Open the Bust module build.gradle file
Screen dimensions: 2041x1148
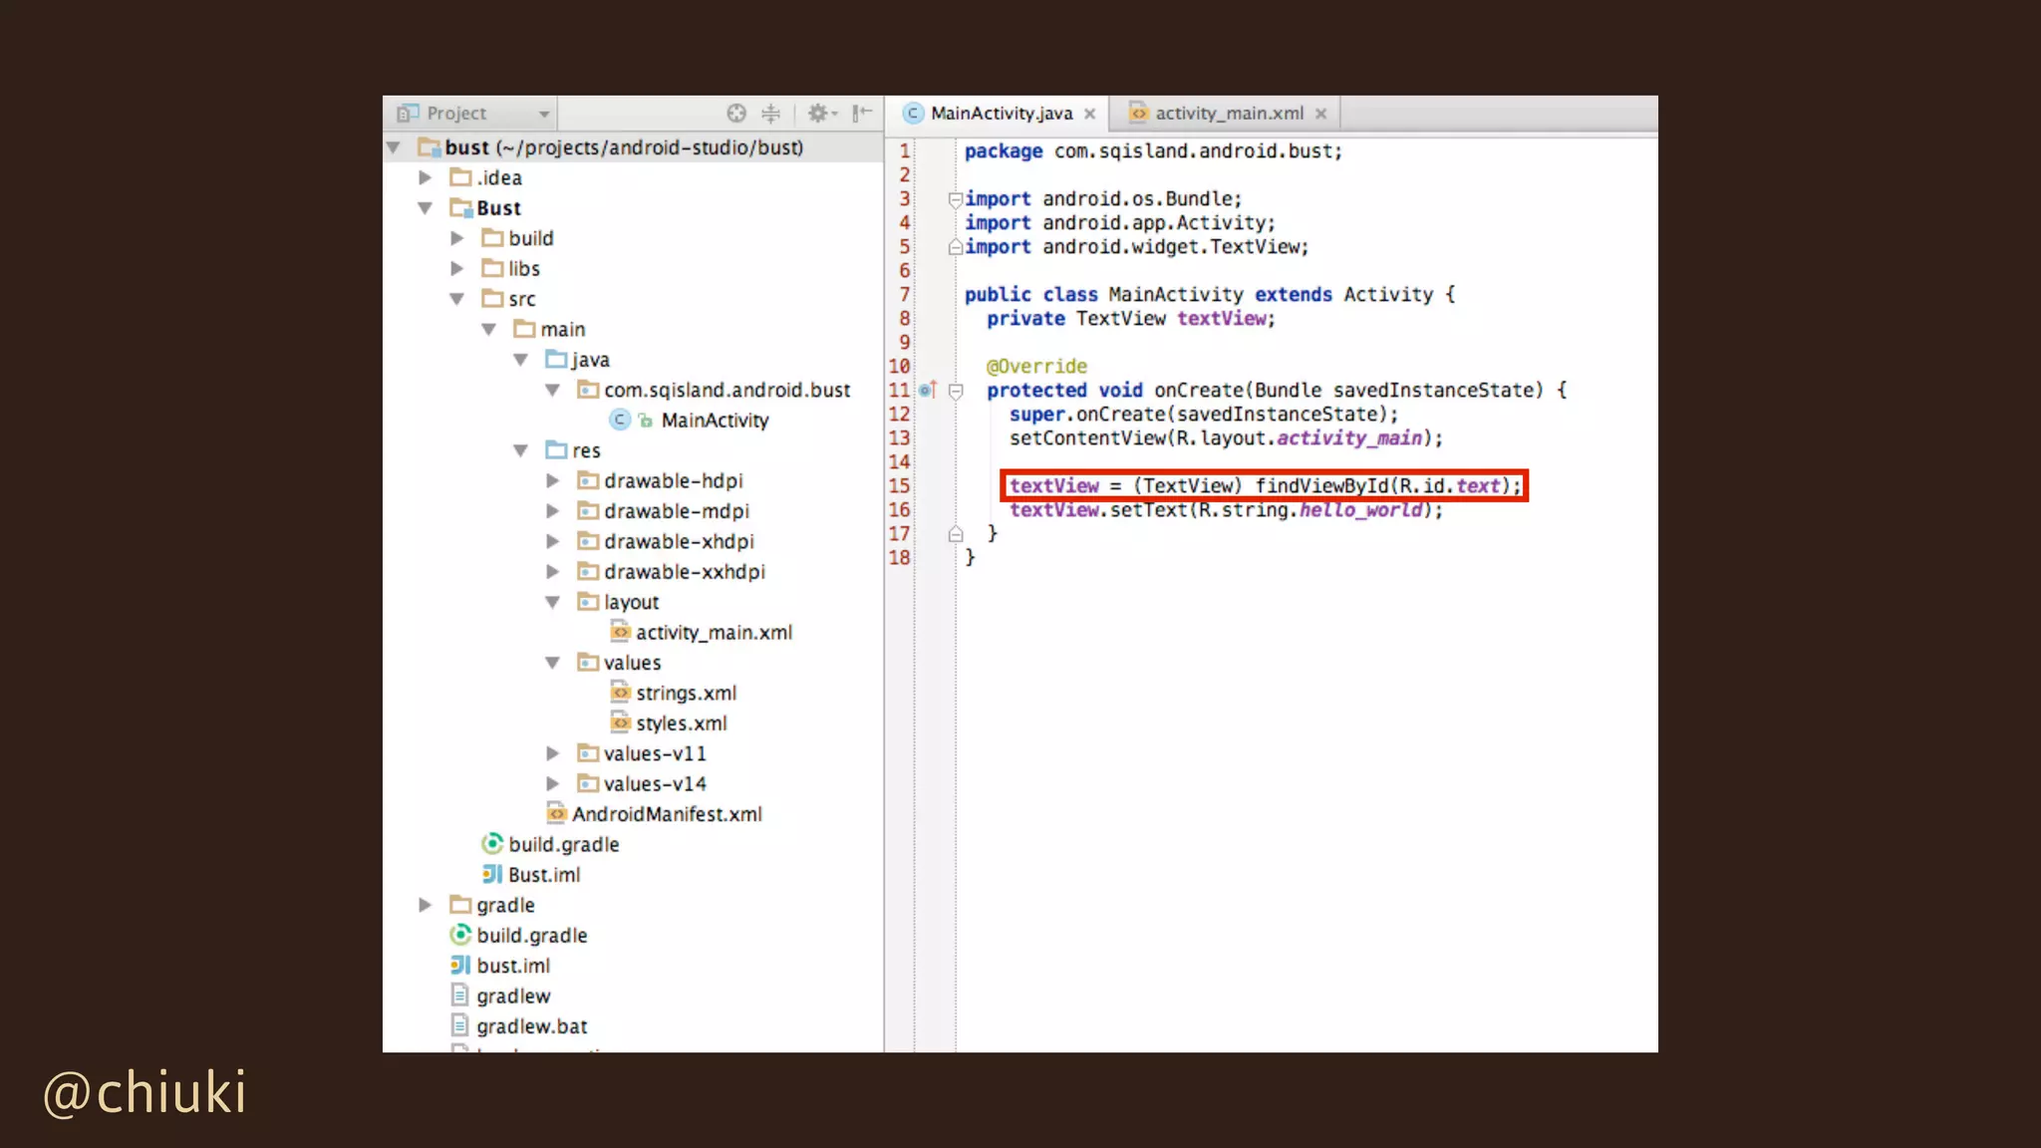563,845
